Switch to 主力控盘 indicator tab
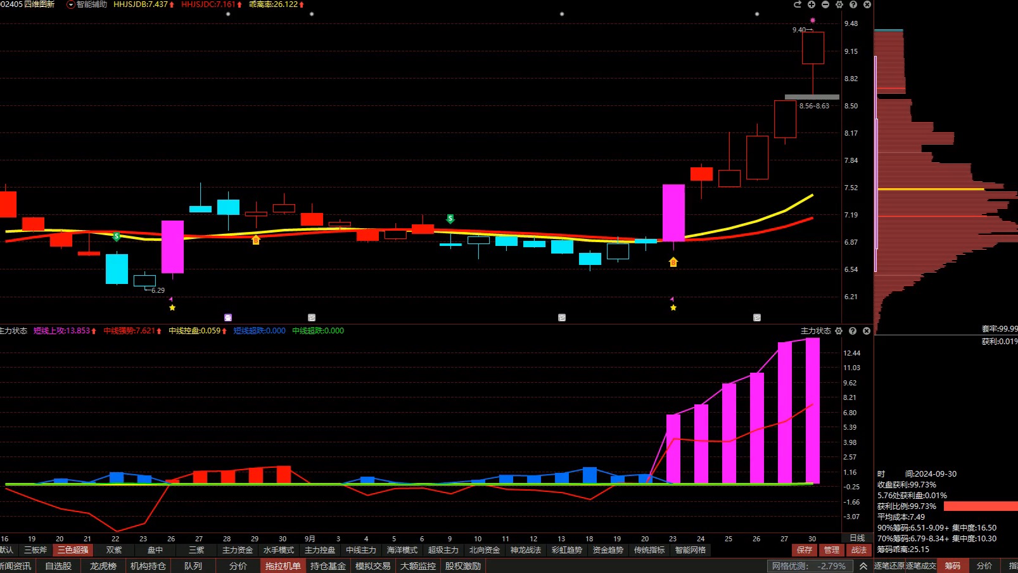The height and width of the screenshot is (573, 1018). (320, 550)
